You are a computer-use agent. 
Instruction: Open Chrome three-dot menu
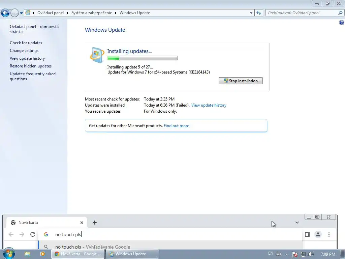(329, 234)
